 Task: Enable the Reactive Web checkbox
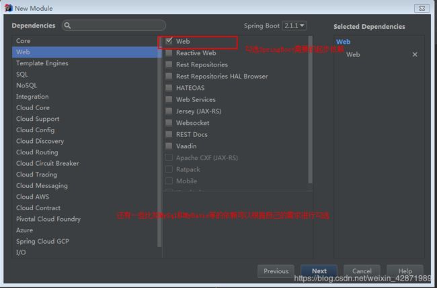point(169,53)
